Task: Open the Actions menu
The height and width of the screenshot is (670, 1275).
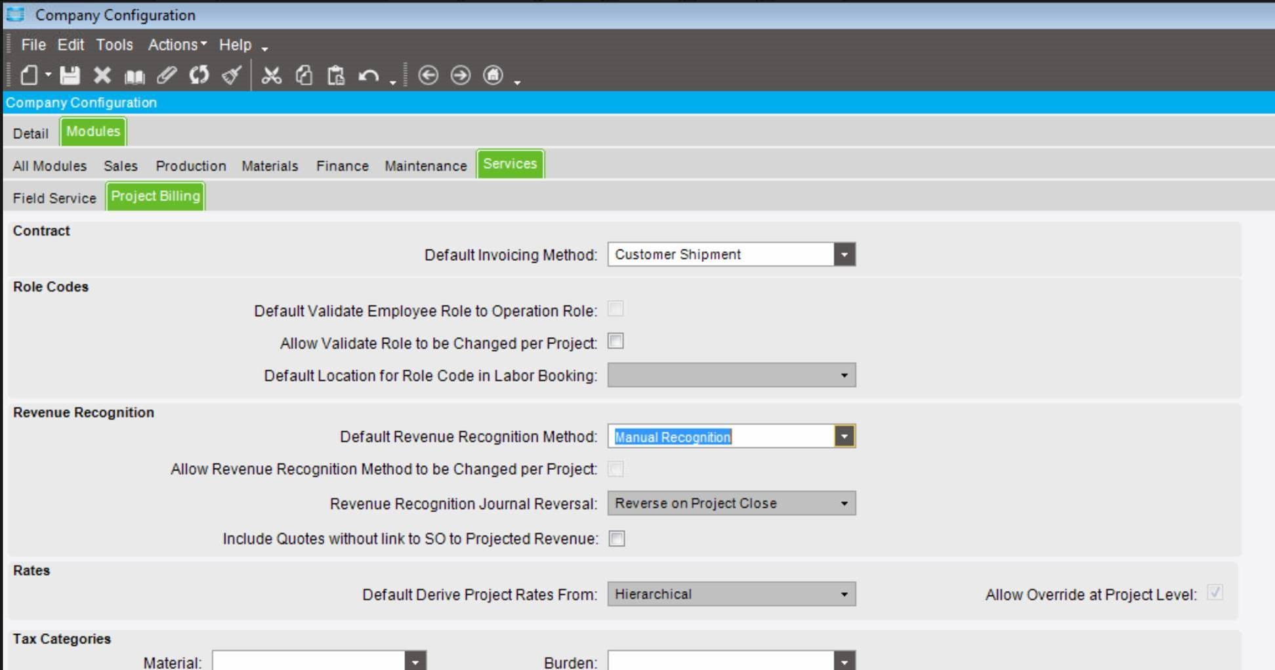Action: (177, 45)
